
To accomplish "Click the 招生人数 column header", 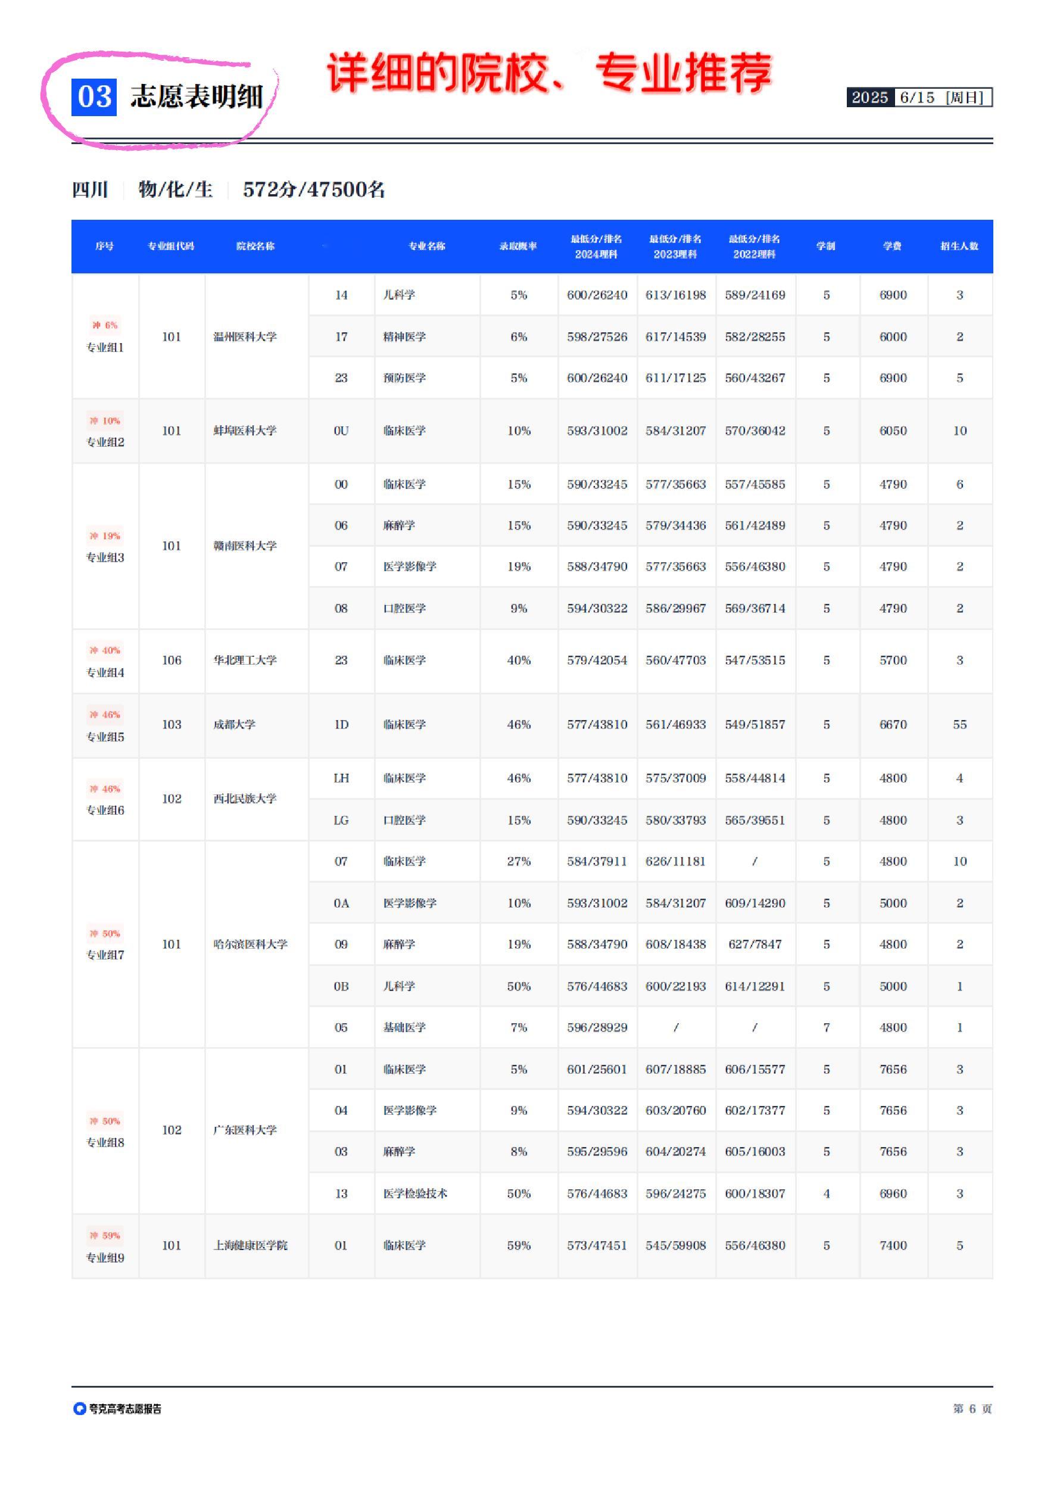I will [x=959, y=246].
